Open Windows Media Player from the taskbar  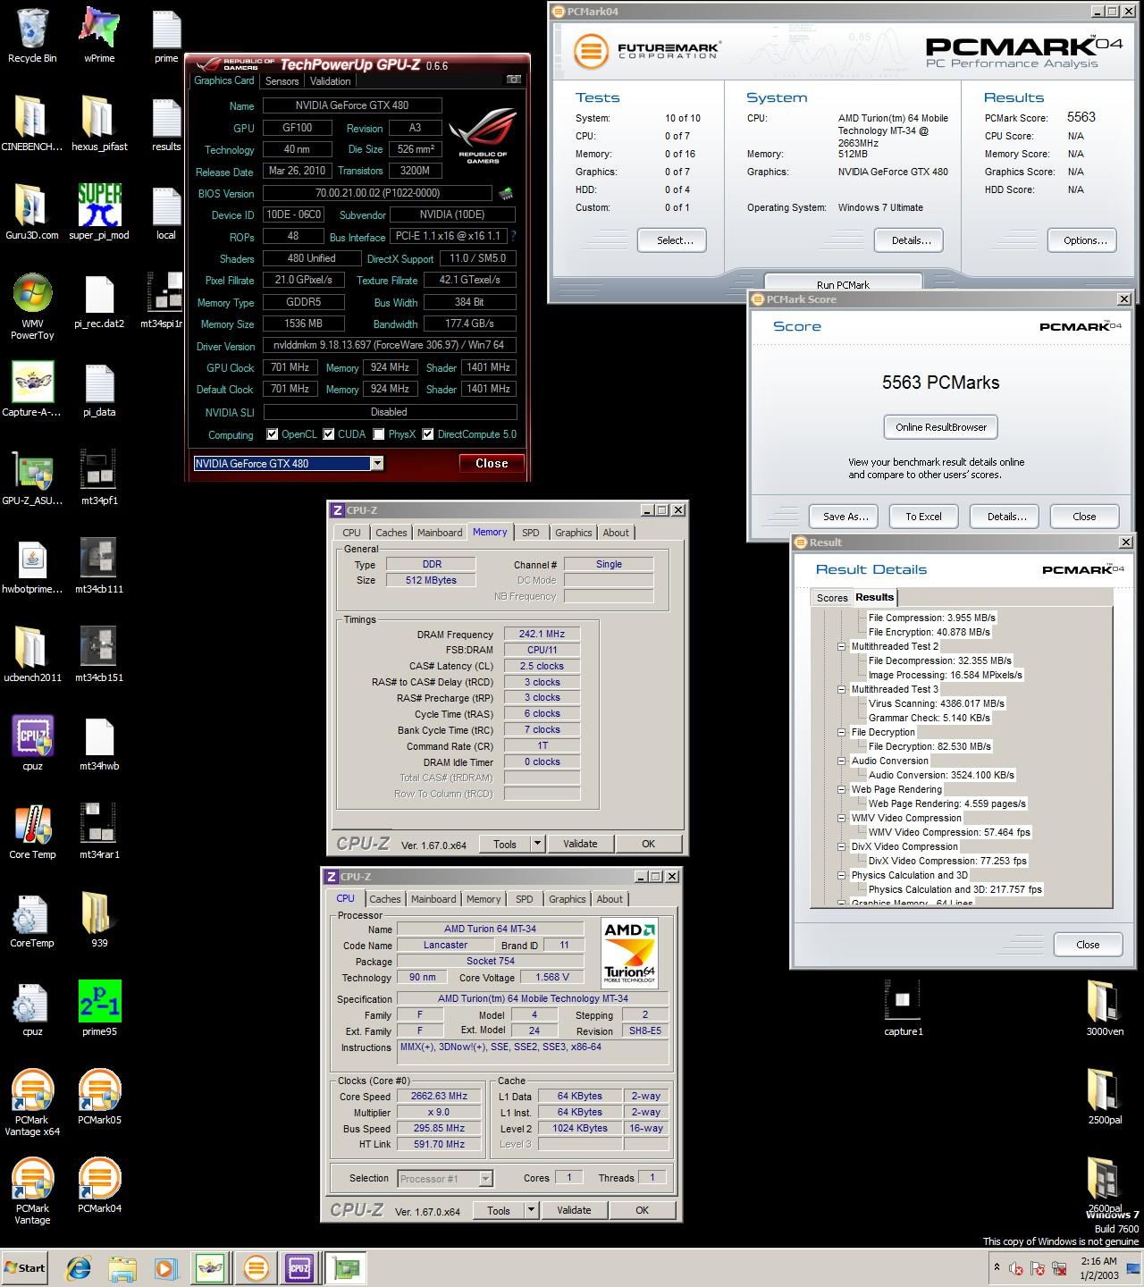coord(165,1267)
